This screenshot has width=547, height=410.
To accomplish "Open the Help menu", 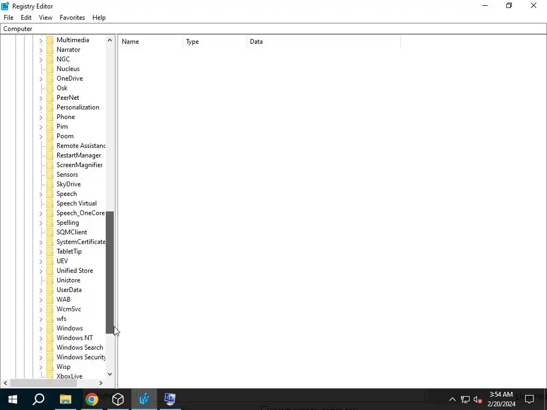I will tap(99, 18).
